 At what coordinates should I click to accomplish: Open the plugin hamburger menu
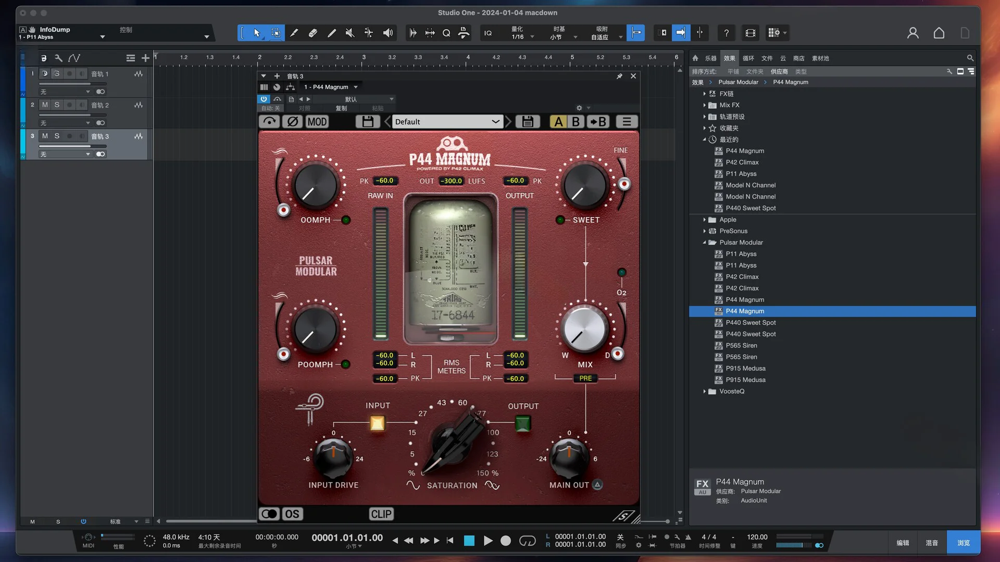pyautogui.click(x=627, y=122)
